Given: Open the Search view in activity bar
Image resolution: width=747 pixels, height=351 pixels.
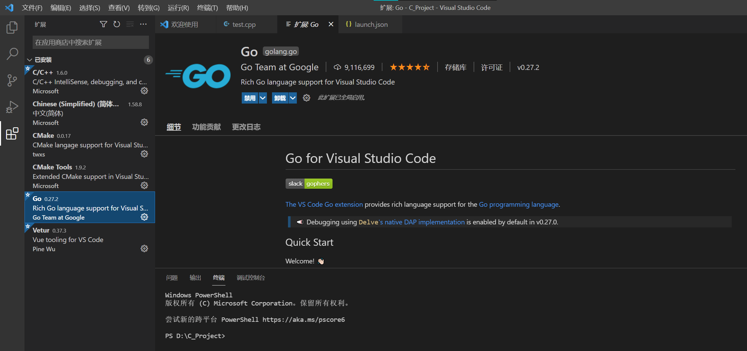Looking at the screenshot, I should coord(12,54).
